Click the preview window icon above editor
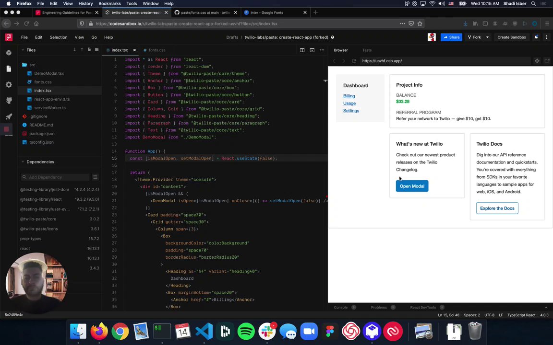This screenshot has width=553, height=345. [312, 50]
